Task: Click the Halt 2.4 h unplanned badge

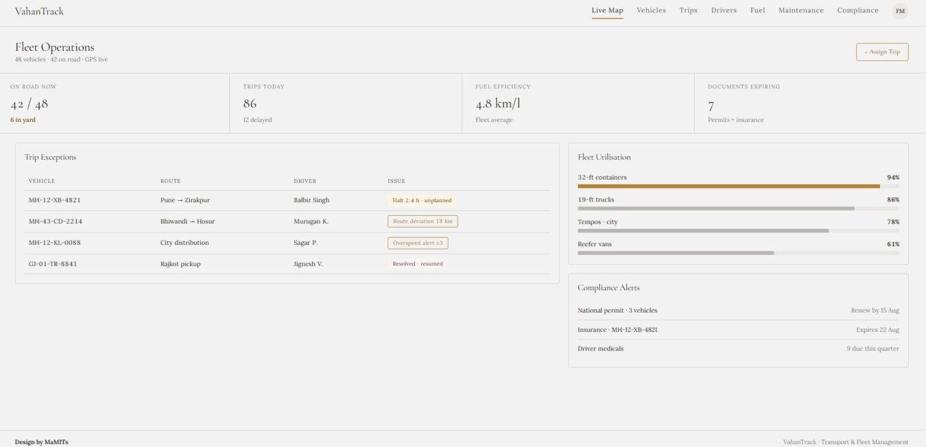Action: [422, 200]
